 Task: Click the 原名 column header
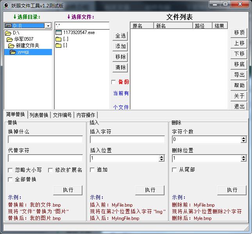(x=142, y=26)
